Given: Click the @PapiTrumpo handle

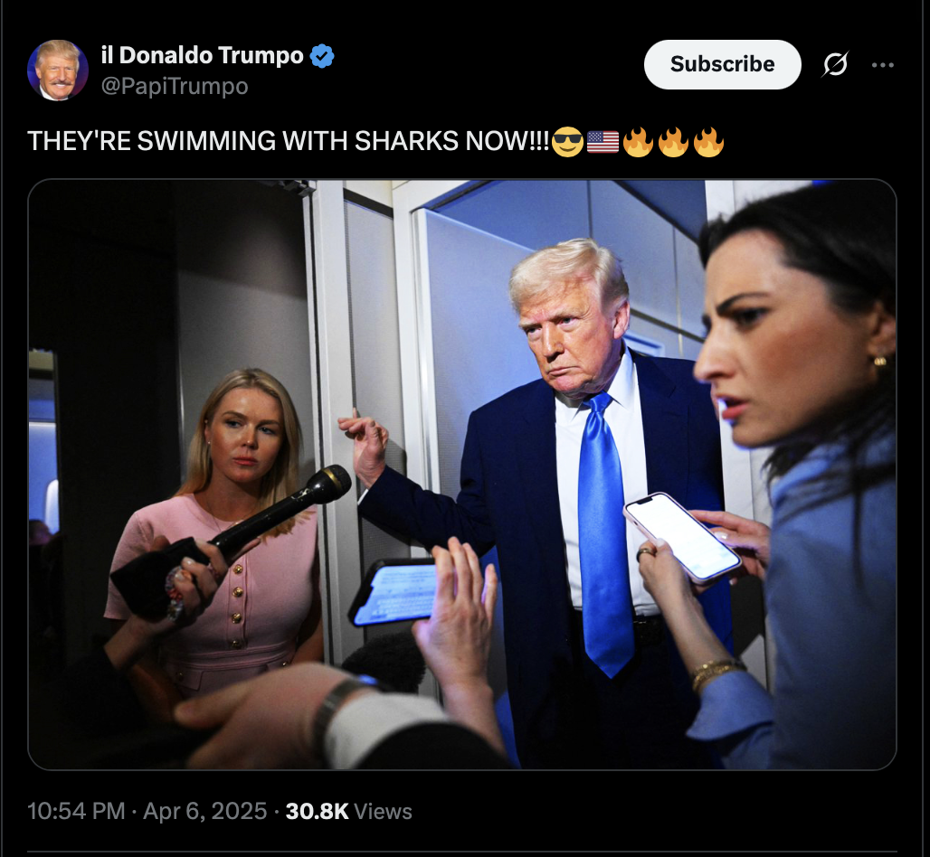Looking at the screenshot, I should pyautogui.click(x=175, y=87).
